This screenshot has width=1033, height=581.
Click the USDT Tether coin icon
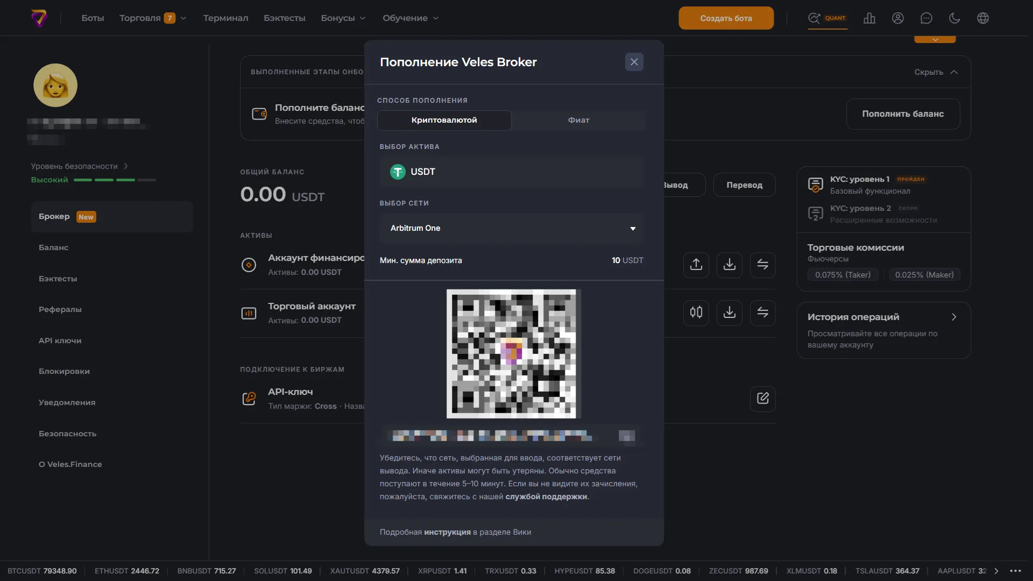(398, 172)
